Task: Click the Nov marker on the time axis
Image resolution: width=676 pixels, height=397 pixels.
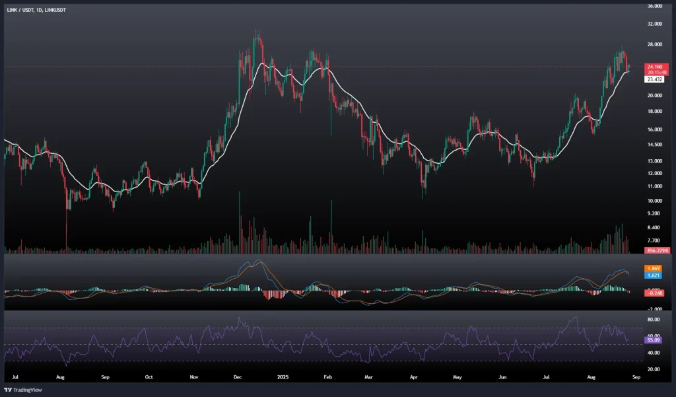Action: [194, 377]
